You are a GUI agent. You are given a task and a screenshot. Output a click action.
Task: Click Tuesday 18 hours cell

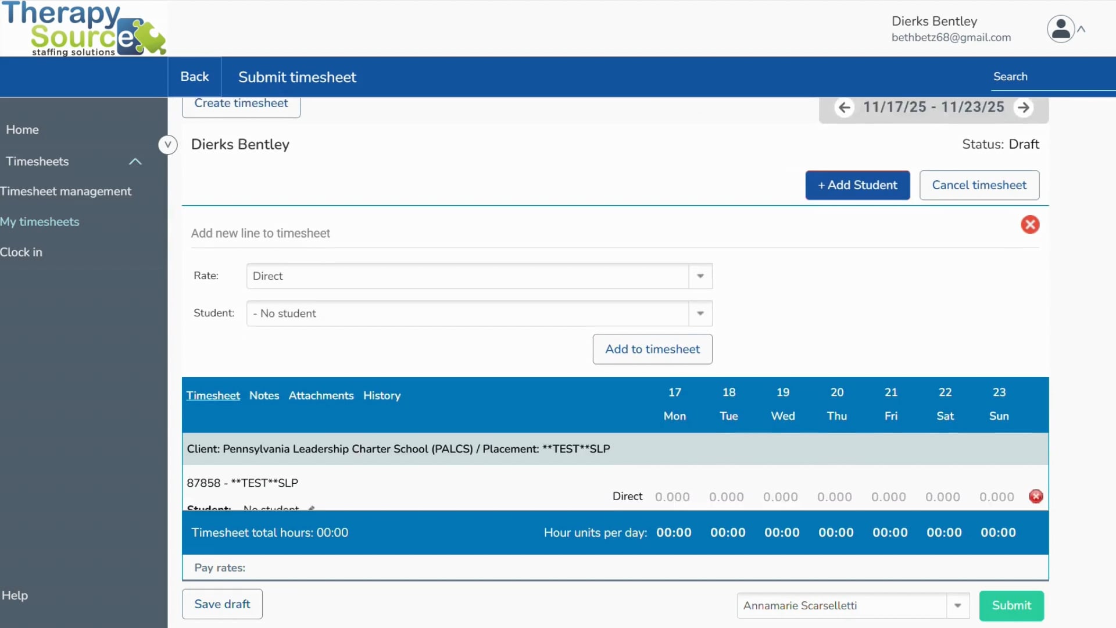pyautogui.click(x=727, y=497)
